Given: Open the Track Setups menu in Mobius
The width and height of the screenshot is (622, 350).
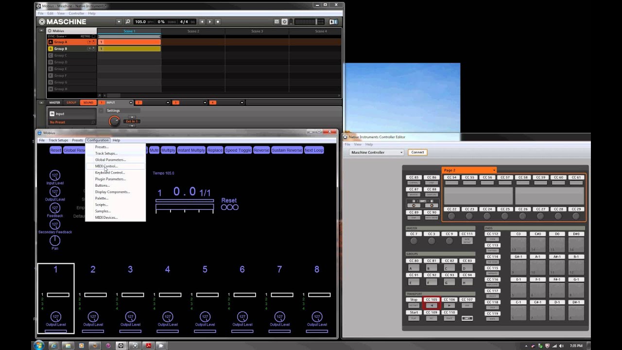Looking at the screenshot, I should (58, 140).
